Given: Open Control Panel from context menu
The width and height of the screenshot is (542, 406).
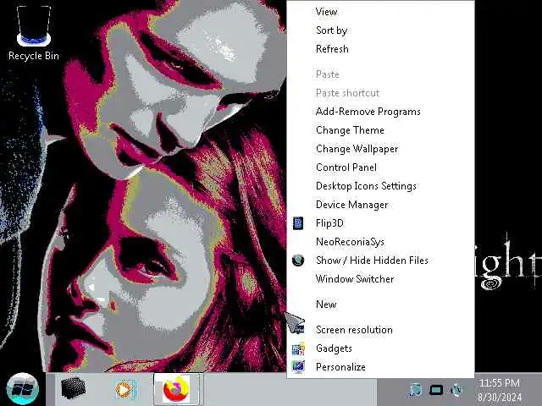Looking at the screenshot, I should click(380, 167).
